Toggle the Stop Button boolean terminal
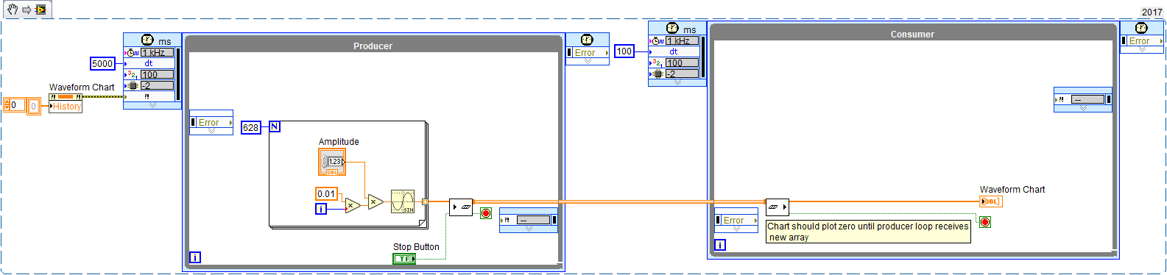Screen dimensions: 1167x275 [x=404, y=258]
